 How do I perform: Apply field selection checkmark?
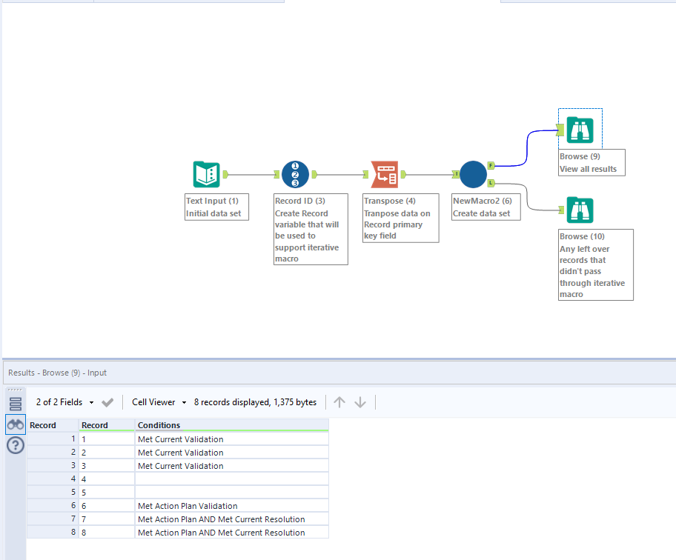tap(107, 402)
